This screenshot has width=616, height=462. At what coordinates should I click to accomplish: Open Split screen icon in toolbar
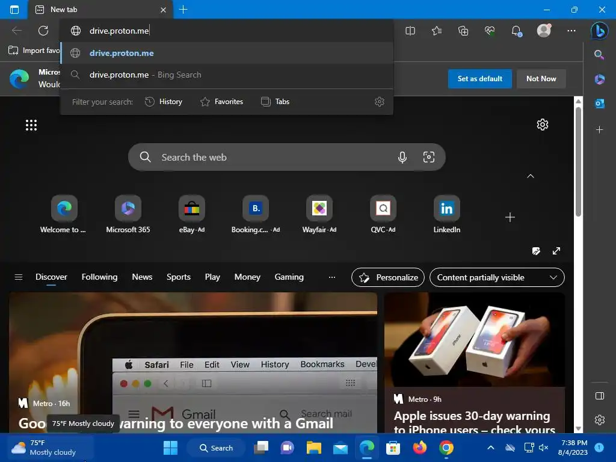(410, 31)
